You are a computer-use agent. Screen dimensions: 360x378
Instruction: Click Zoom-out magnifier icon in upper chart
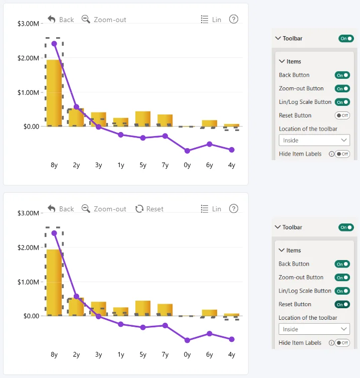click(x=86, y=19)
